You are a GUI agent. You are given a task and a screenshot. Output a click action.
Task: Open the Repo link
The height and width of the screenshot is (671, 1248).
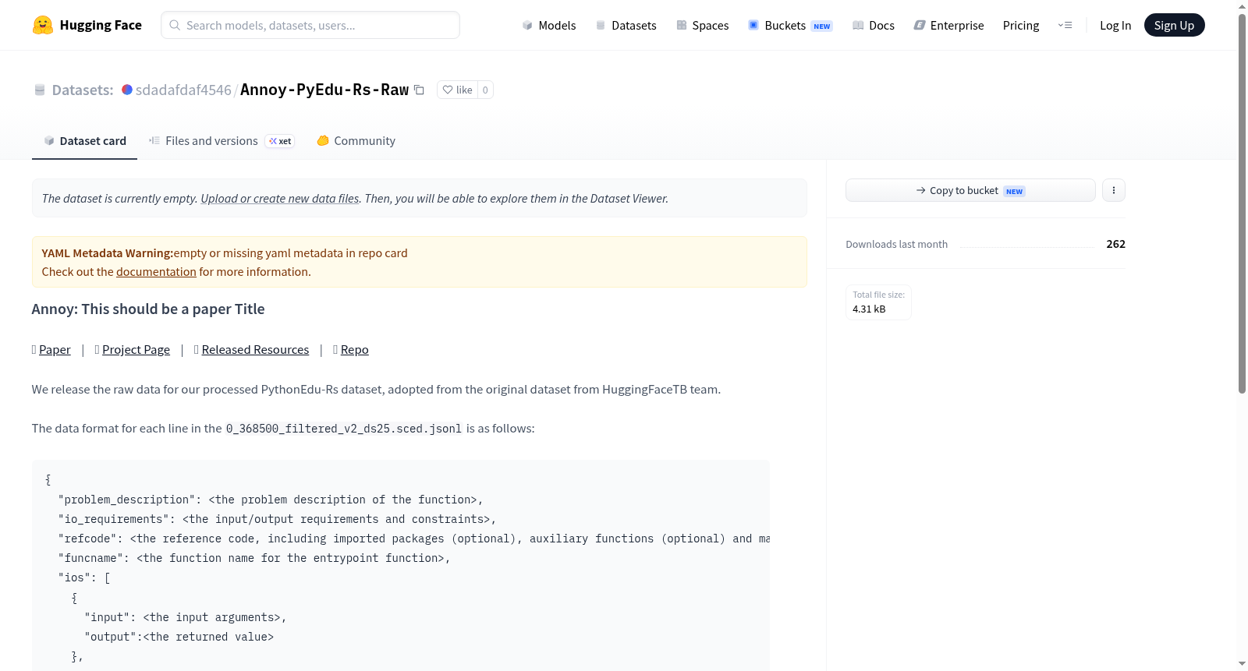[x=355, y=350]
